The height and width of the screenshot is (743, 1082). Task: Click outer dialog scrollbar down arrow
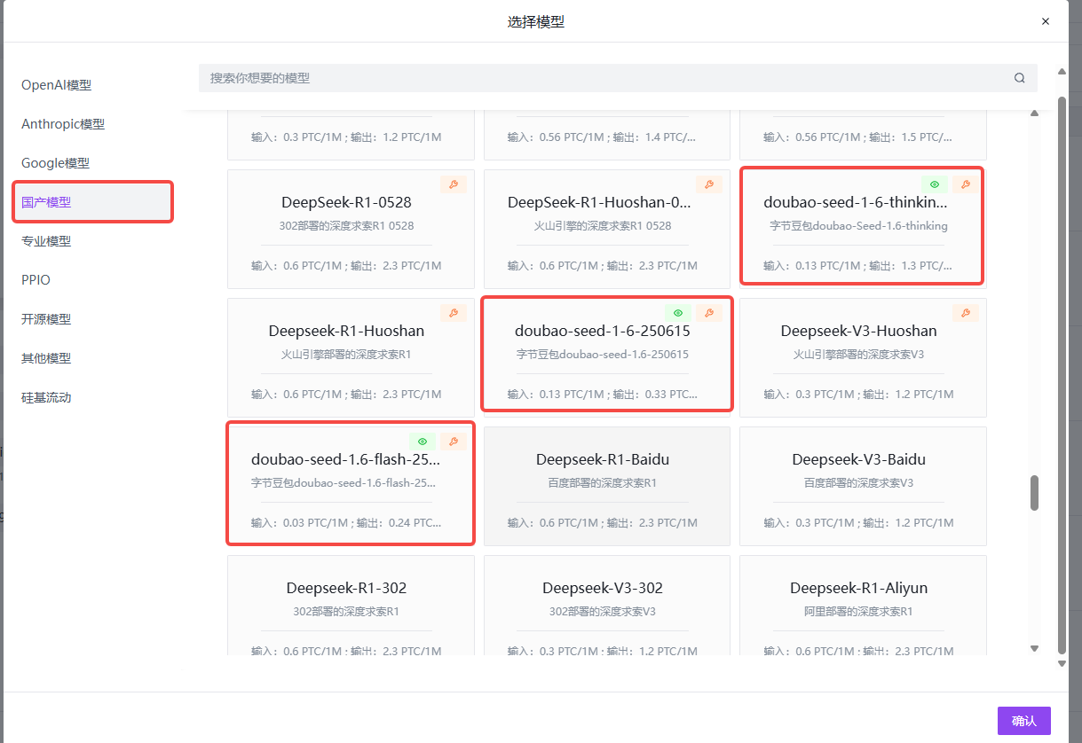[x=1062, y=663]
